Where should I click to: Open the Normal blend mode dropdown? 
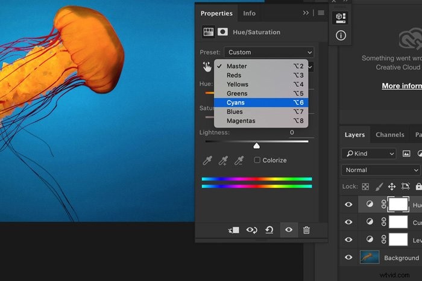[381, 170]
